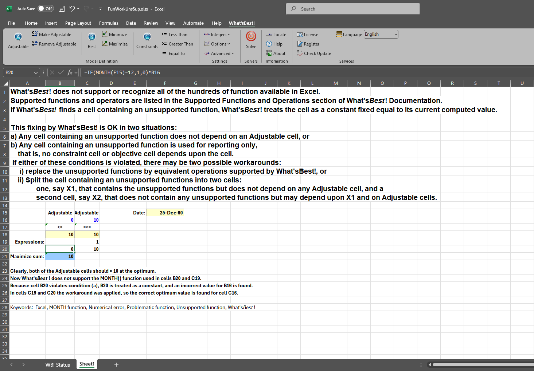The height and width of the screenshot is (371, 534).
Task: Set the objective cell to Minimize
Action: (x=114, y=34)
